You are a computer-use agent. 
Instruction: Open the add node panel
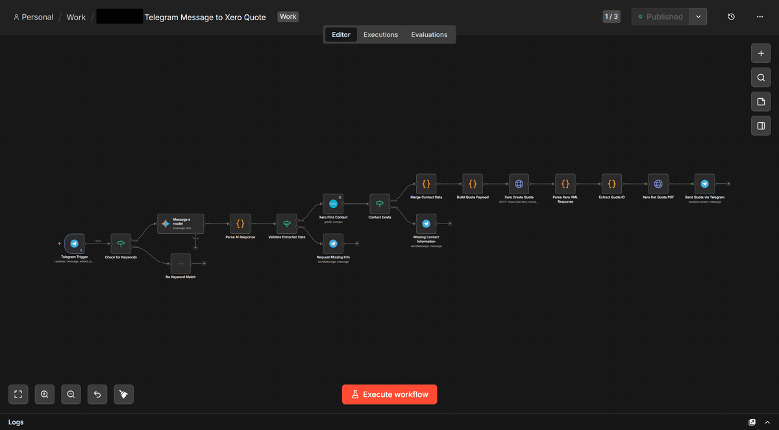pyautogui.click(x=760, y=53)
